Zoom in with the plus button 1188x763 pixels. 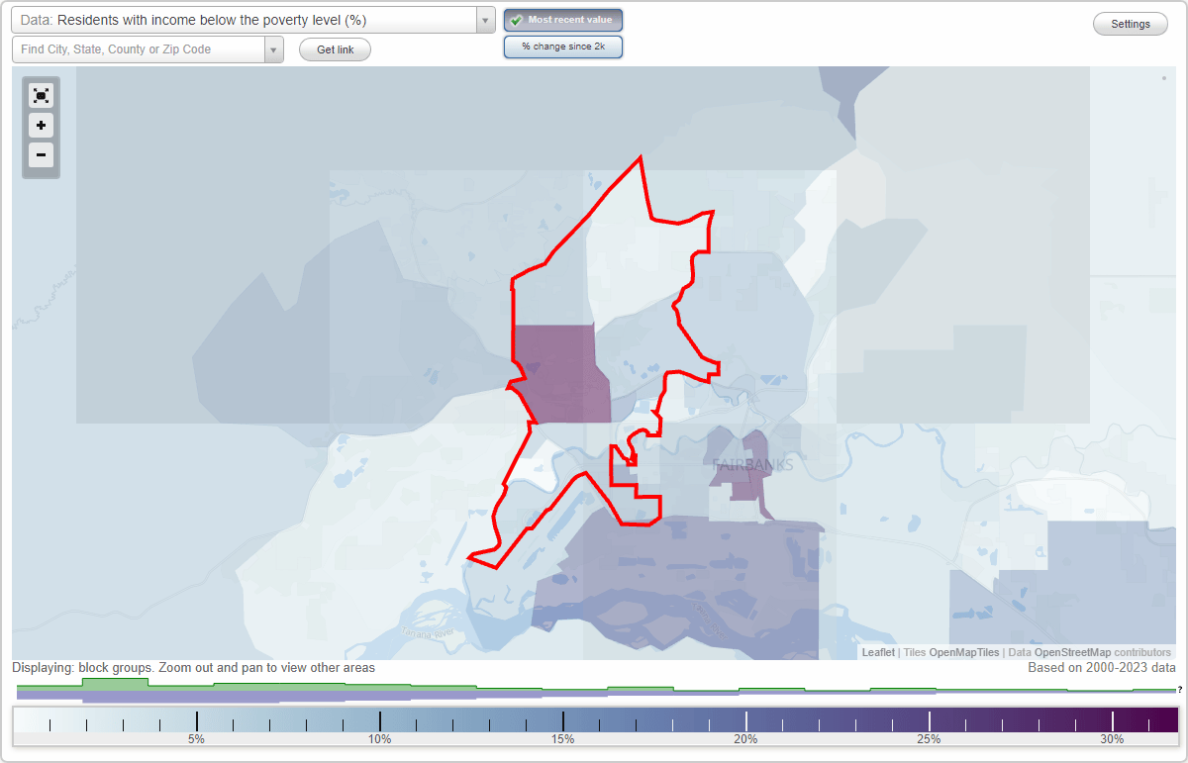click(x=41, y=126)
